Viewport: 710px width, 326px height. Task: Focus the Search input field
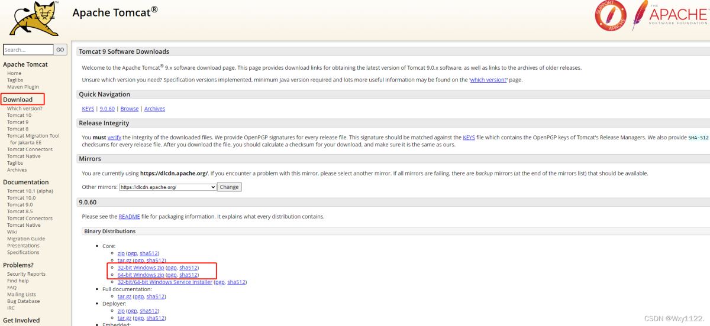click(x=28, y=50)
